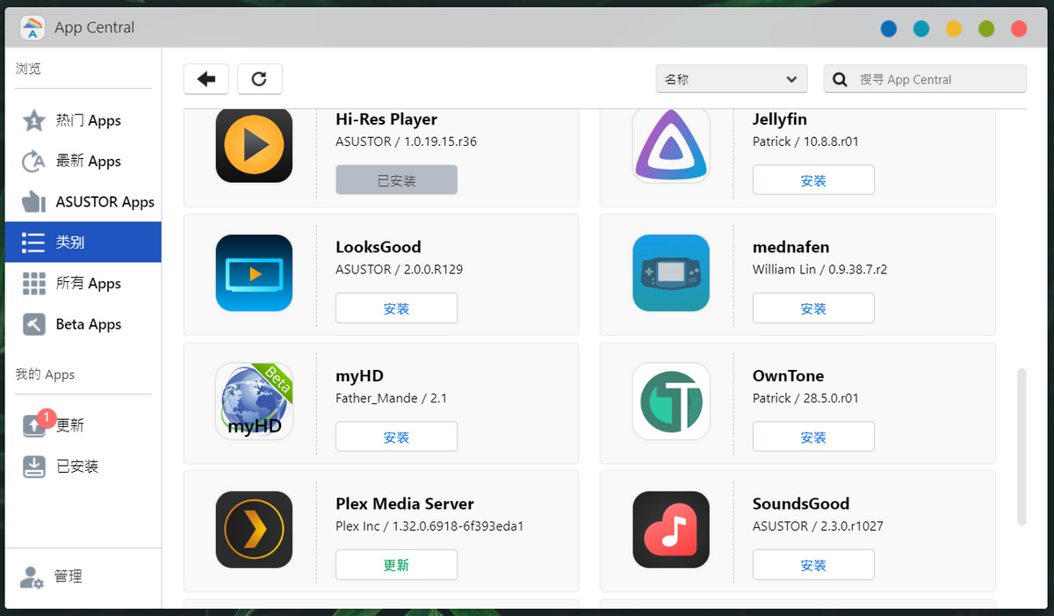The height and width of the screenshot is (616, 1054).
Task: Open the ASUSTOR Apps section
Action: 83,201
